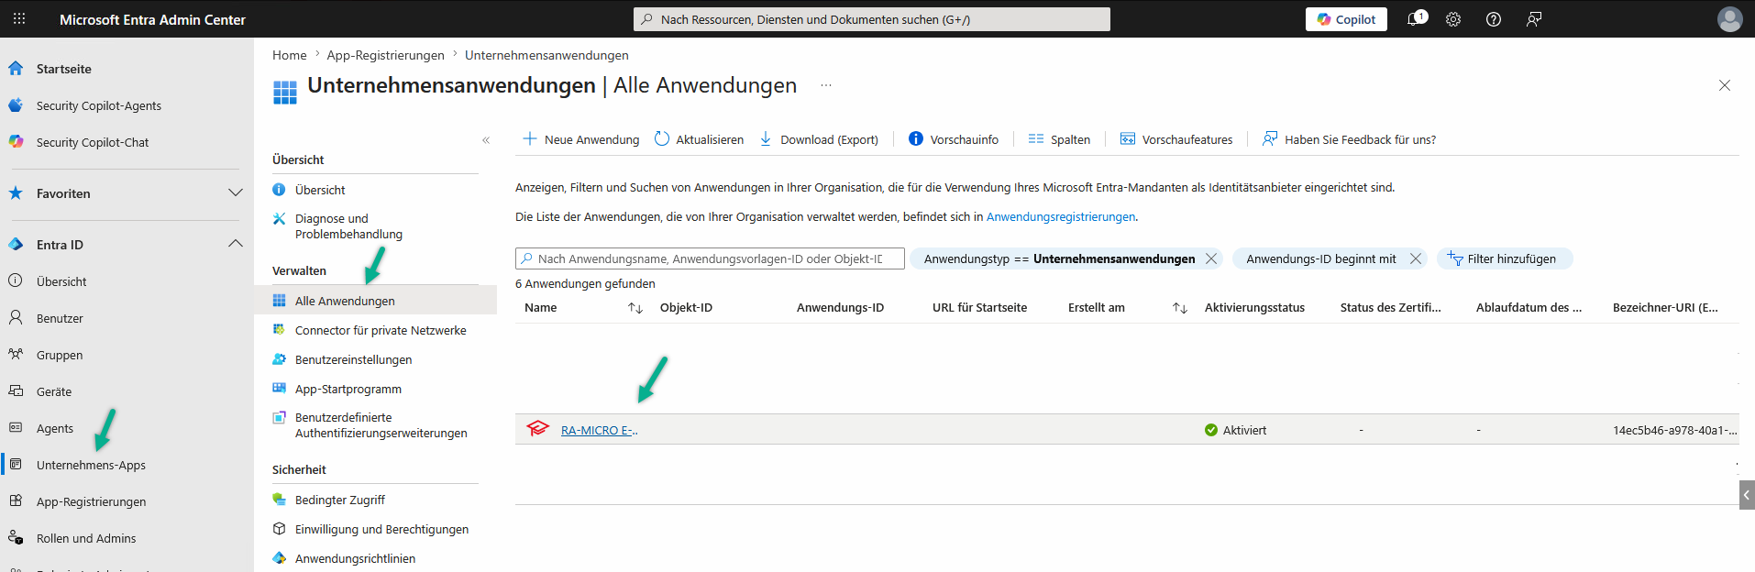
Task: Click App-Registrierungen breadcrumb
Action: tap(385, 55)
